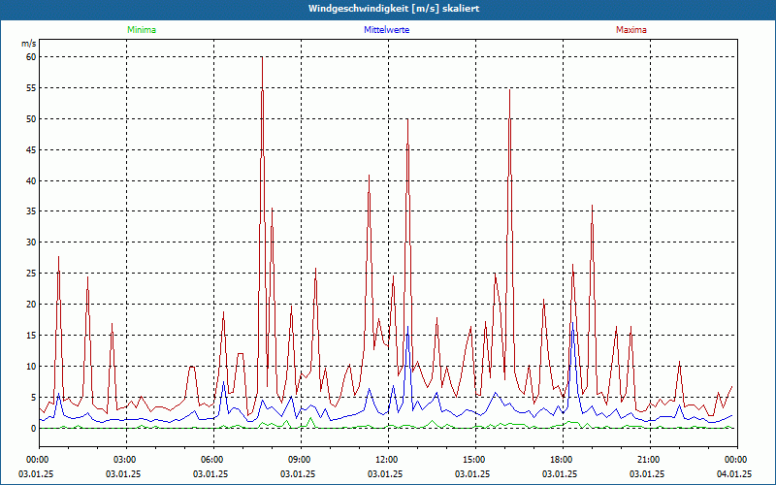This screenshot has width=776, height=485.
Task: Click the 03:00 time axis label
Action: [127, 460]
